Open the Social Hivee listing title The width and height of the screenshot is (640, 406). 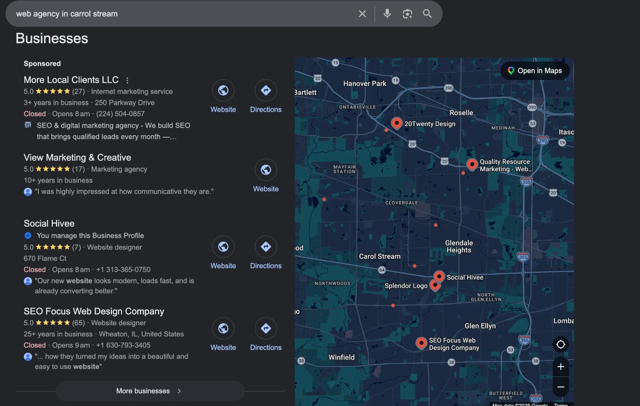point(49,224)
